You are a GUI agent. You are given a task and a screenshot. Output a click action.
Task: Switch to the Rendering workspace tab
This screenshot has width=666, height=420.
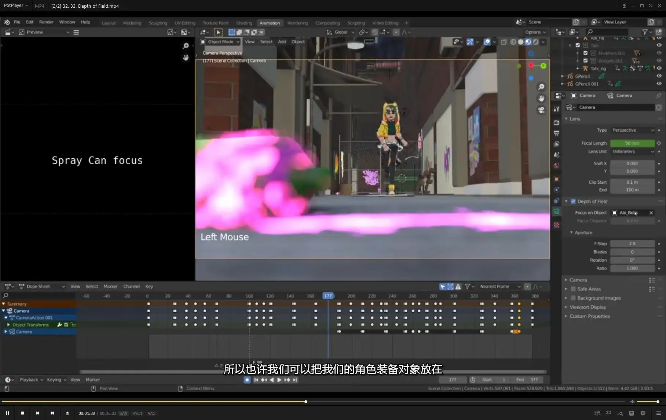(x=297, y=23)
